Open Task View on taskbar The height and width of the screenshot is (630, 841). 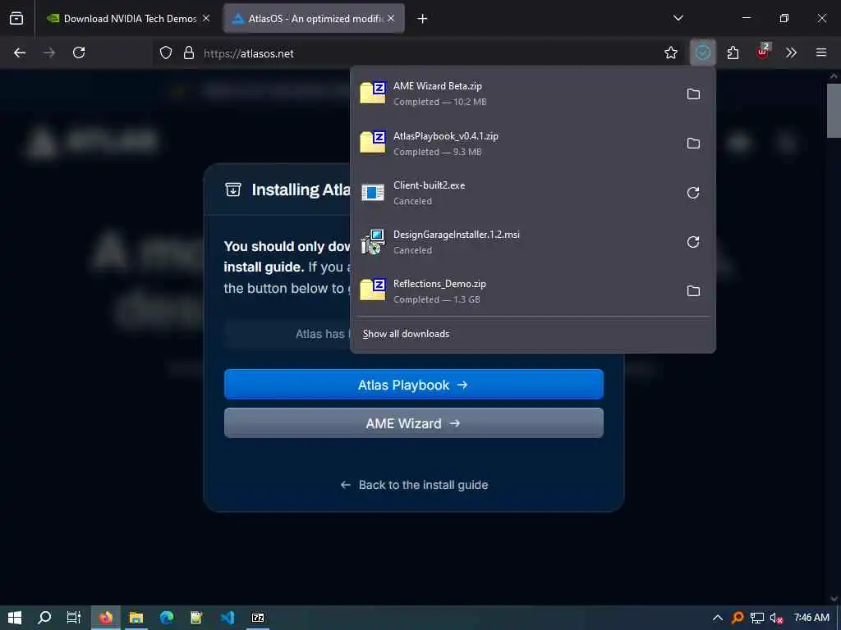[x=74, y=618]
